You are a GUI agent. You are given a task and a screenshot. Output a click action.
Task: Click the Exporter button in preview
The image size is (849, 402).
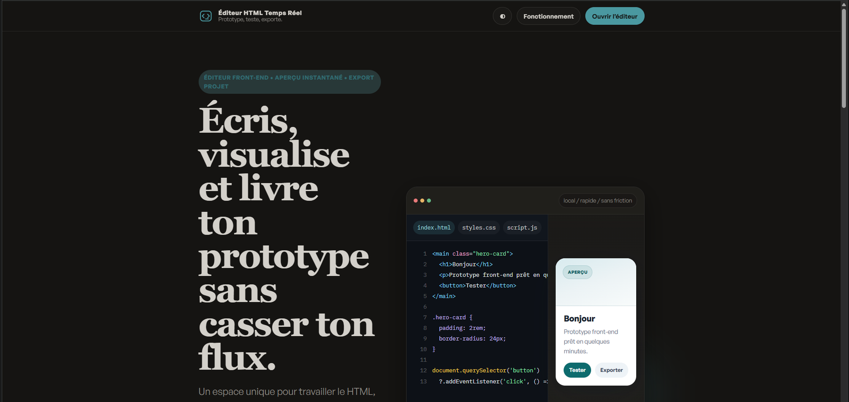[611, 370]
